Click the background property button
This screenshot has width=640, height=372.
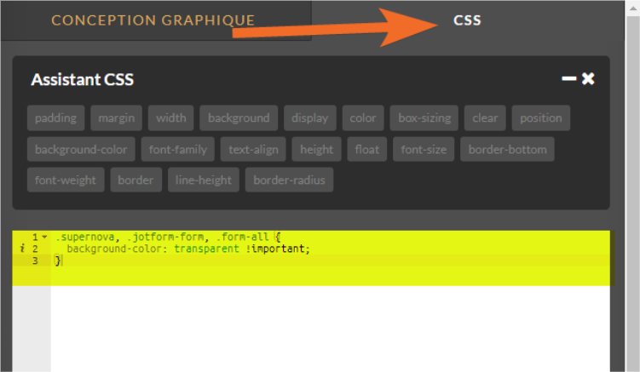pos(239,118)
